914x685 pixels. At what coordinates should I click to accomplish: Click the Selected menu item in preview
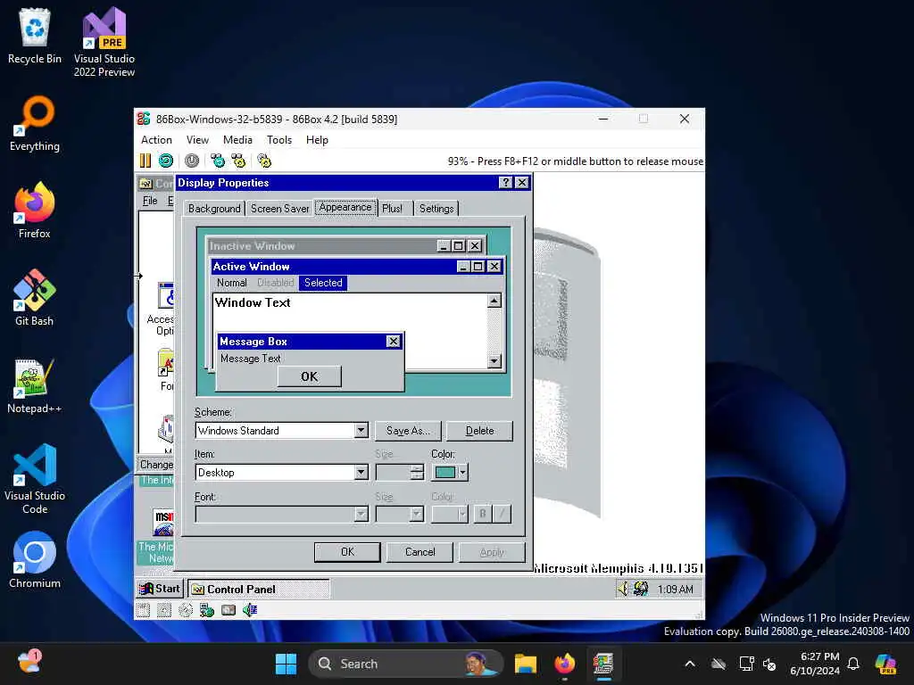tap(323, 283)
